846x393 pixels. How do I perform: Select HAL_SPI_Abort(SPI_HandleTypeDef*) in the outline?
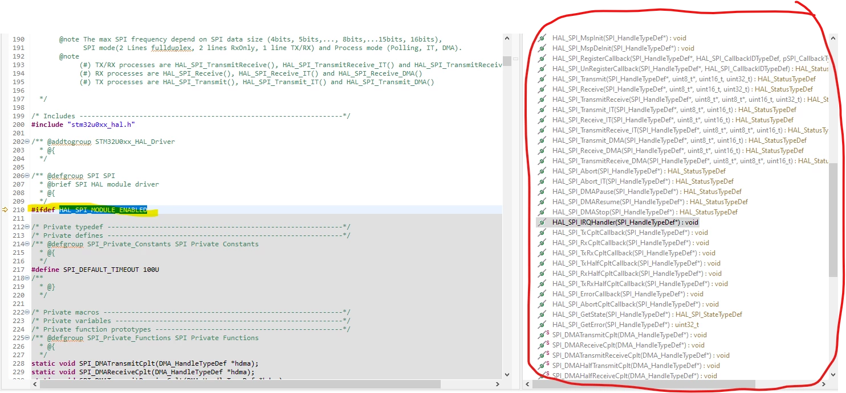(x=638, y=171)
